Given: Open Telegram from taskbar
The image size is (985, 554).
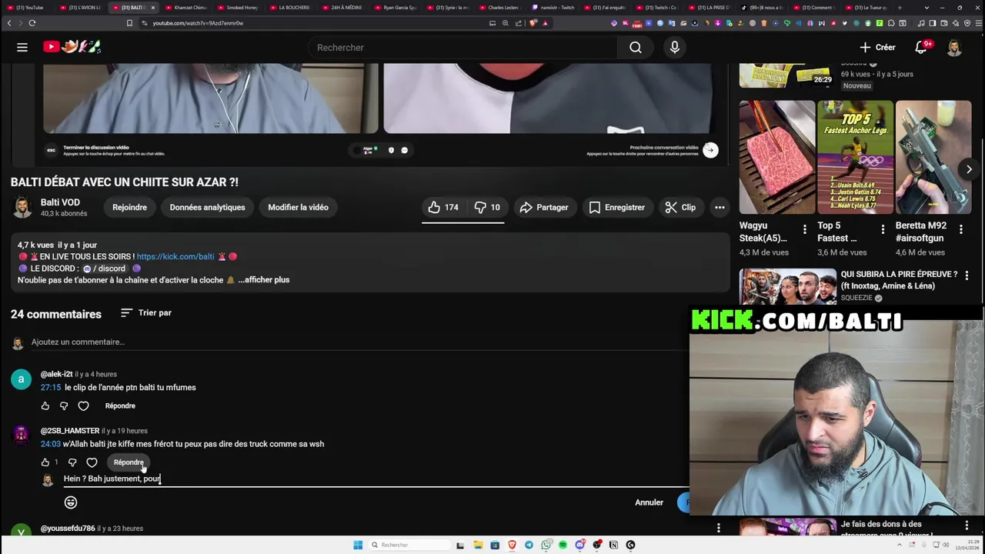Looking at the screenshot, I should point(529,545).
